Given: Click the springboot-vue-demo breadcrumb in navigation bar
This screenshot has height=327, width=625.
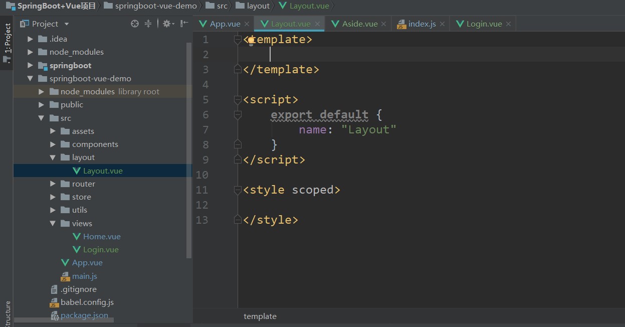Looking at the screenshot, I should pyautogui.click(x=150, y=6).
